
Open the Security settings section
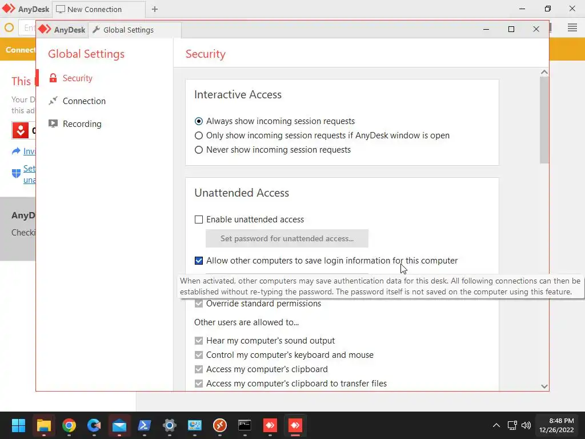77,78
